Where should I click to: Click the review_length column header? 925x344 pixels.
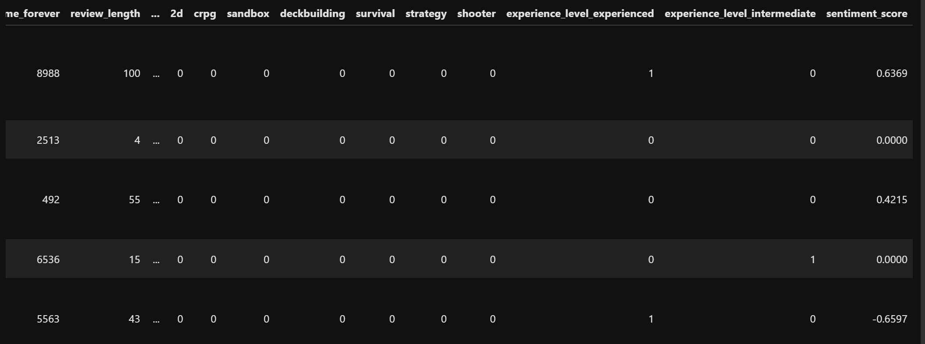click(105, 14)
